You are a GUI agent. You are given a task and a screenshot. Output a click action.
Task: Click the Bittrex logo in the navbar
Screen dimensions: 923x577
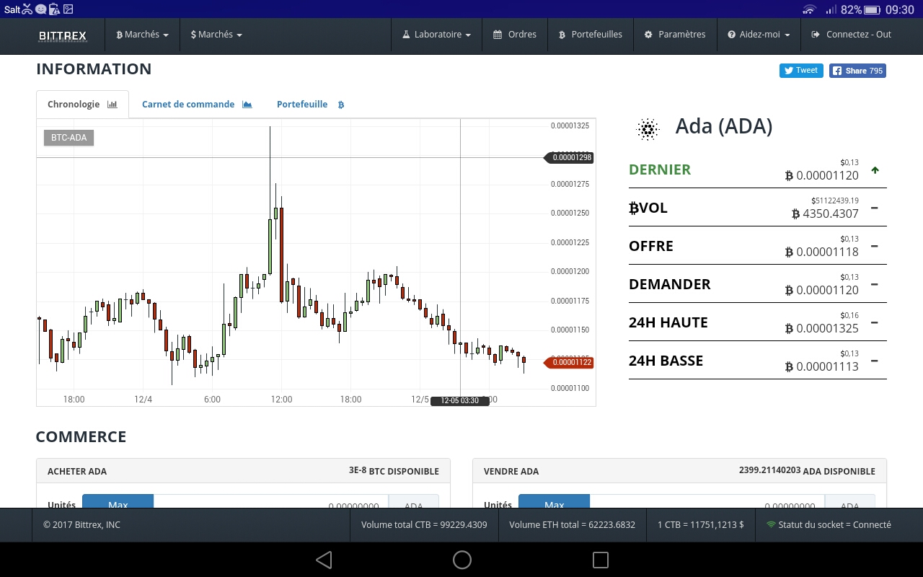[x=63, y=35]
